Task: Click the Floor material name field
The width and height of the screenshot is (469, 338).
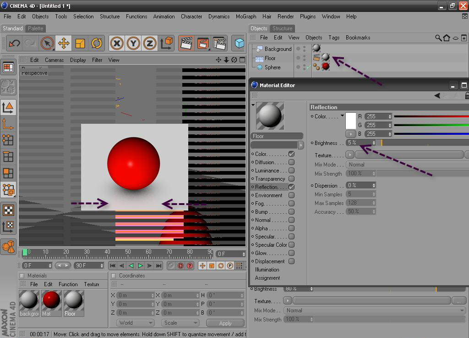Action: pyautogui.click(x=277, y=136)
